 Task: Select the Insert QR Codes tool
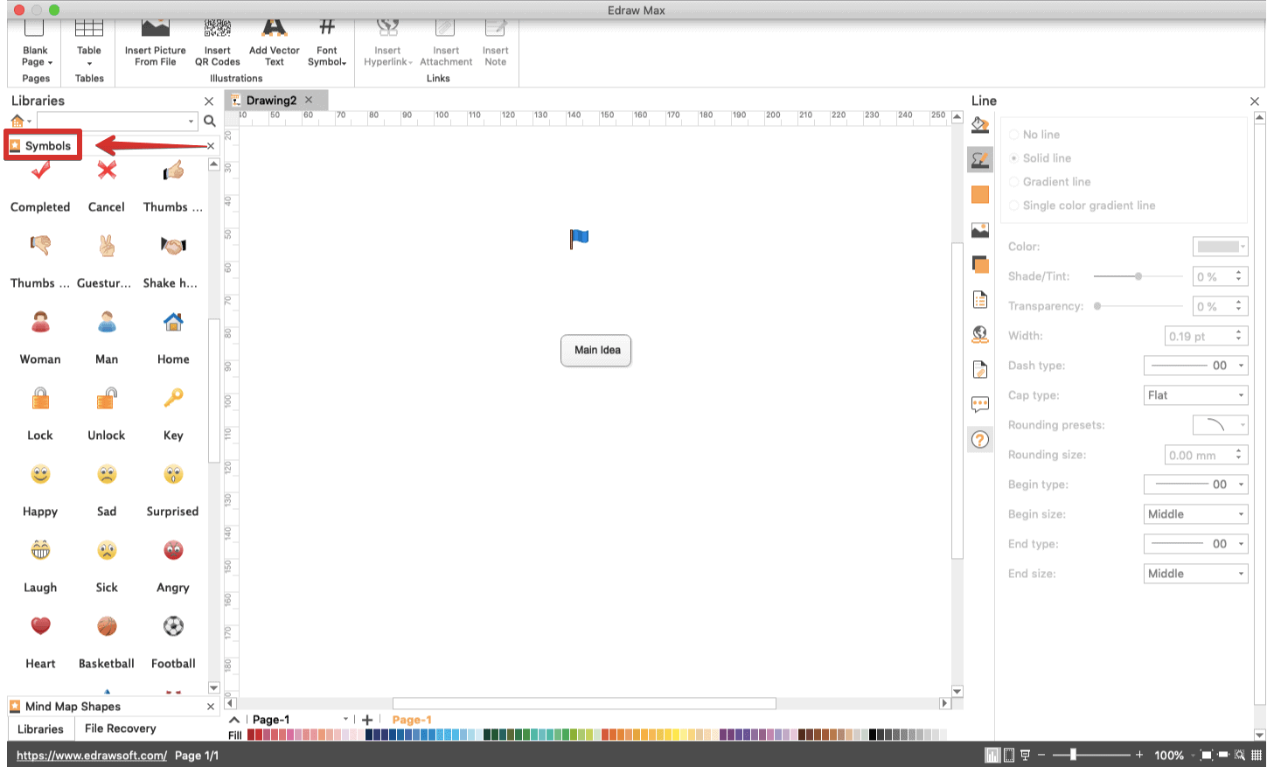[217, 39]
